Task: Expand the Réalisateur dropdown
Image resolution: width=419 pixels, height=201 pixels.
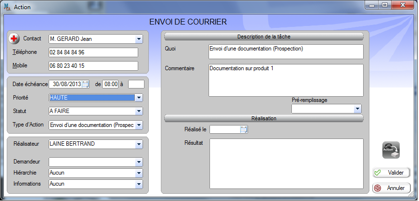Action: pos(139,144)
